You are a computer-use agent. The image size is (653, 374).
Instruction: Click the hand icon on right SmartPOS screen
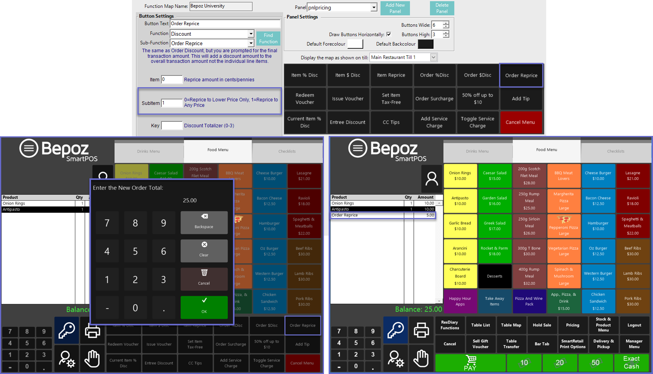421,358
